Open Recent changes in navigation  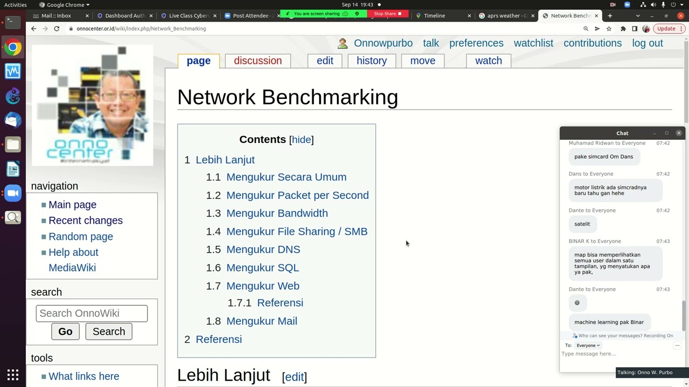click(86, 220)
